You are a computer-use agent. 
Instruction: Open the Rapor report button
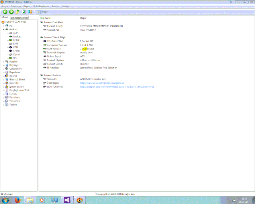pos(43,12)
